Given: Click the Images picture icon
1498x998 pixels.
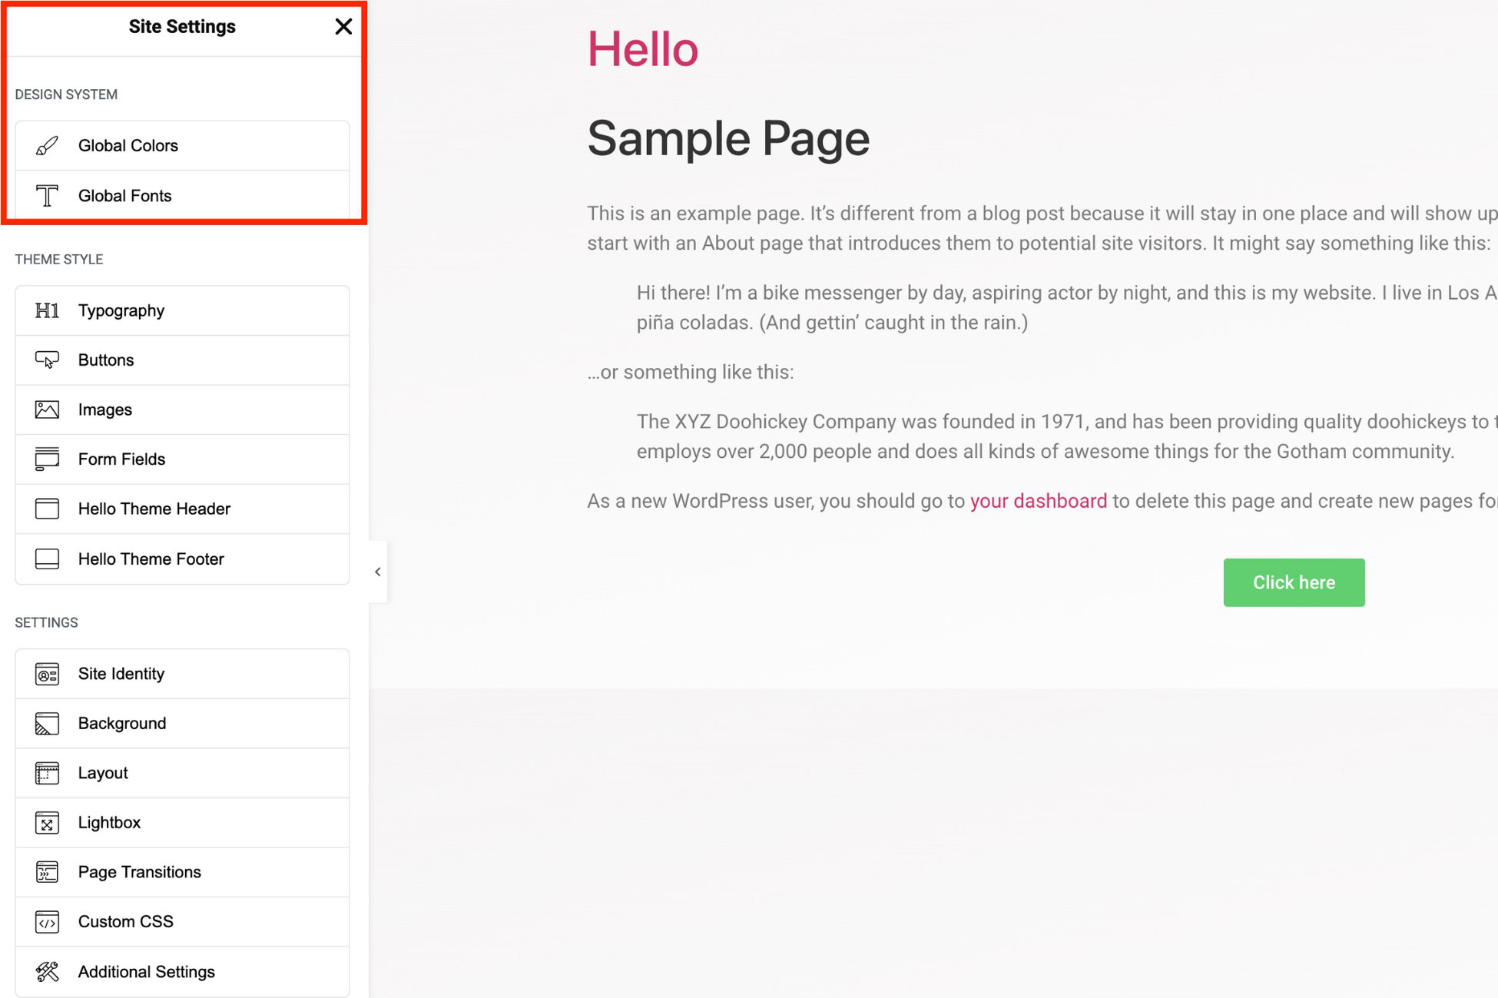Looking at the screenshot, I should [x=47, y=409].
